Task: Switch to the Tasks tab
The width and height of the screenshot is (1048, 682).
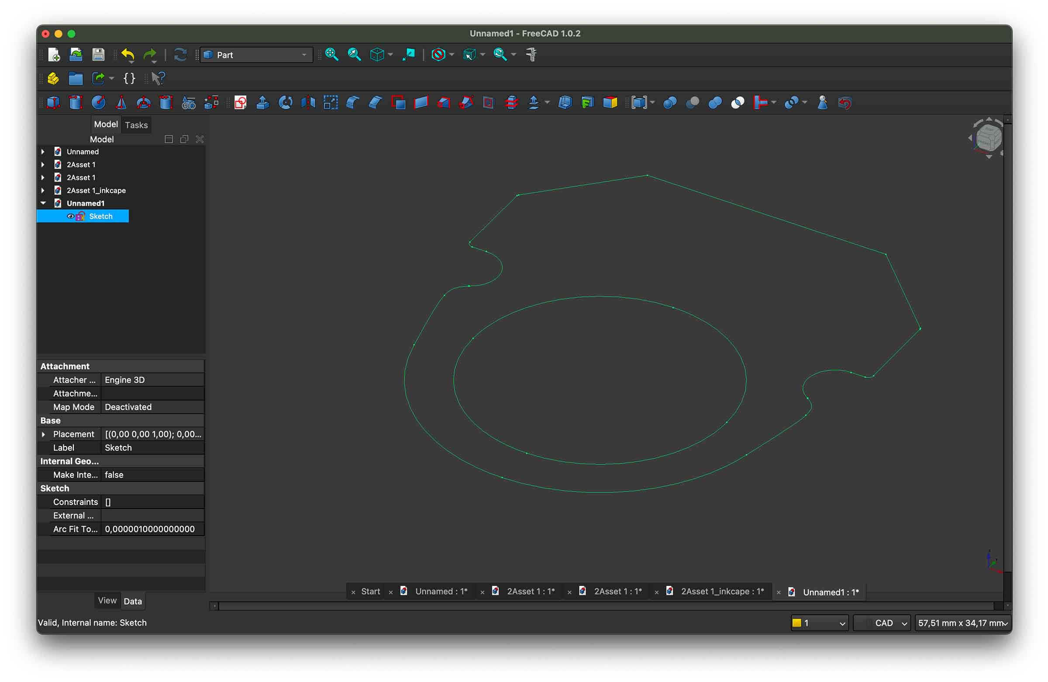Action: (x=136, y=125)
